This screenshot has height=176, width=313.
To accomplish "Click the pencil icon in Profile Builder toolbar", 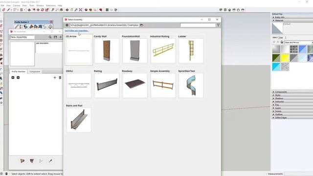I will [17, 26].
